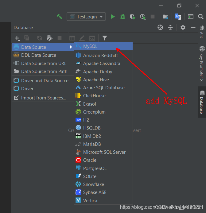Expand the Data Source submenu arrow
The height and width of the screenshot is (213, 206).
click(x=71, y=47)
